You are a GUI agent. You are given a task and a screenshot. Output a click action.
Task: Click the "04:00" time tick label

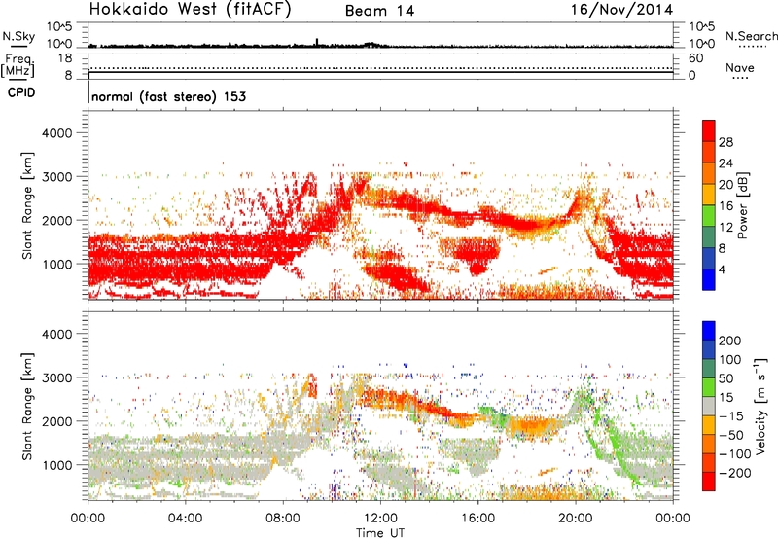pos(185,519)
